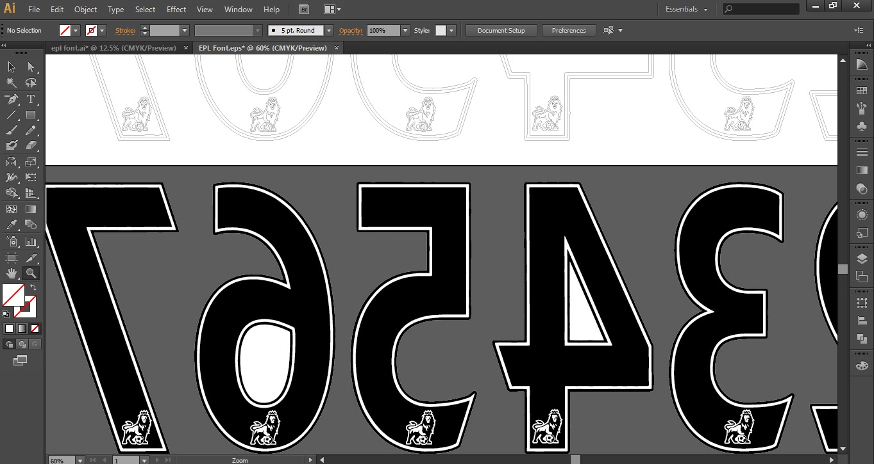Open the Essentials workspace switcher
Image resolution: width=874 pixels, height=464 pixels.
(686, 10)
